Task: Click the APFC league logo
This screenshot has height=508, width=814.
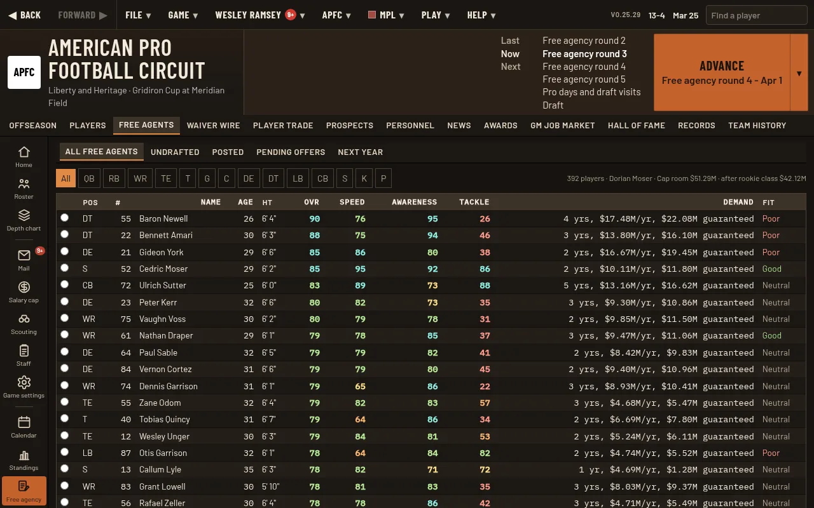Action: point(24,72)
